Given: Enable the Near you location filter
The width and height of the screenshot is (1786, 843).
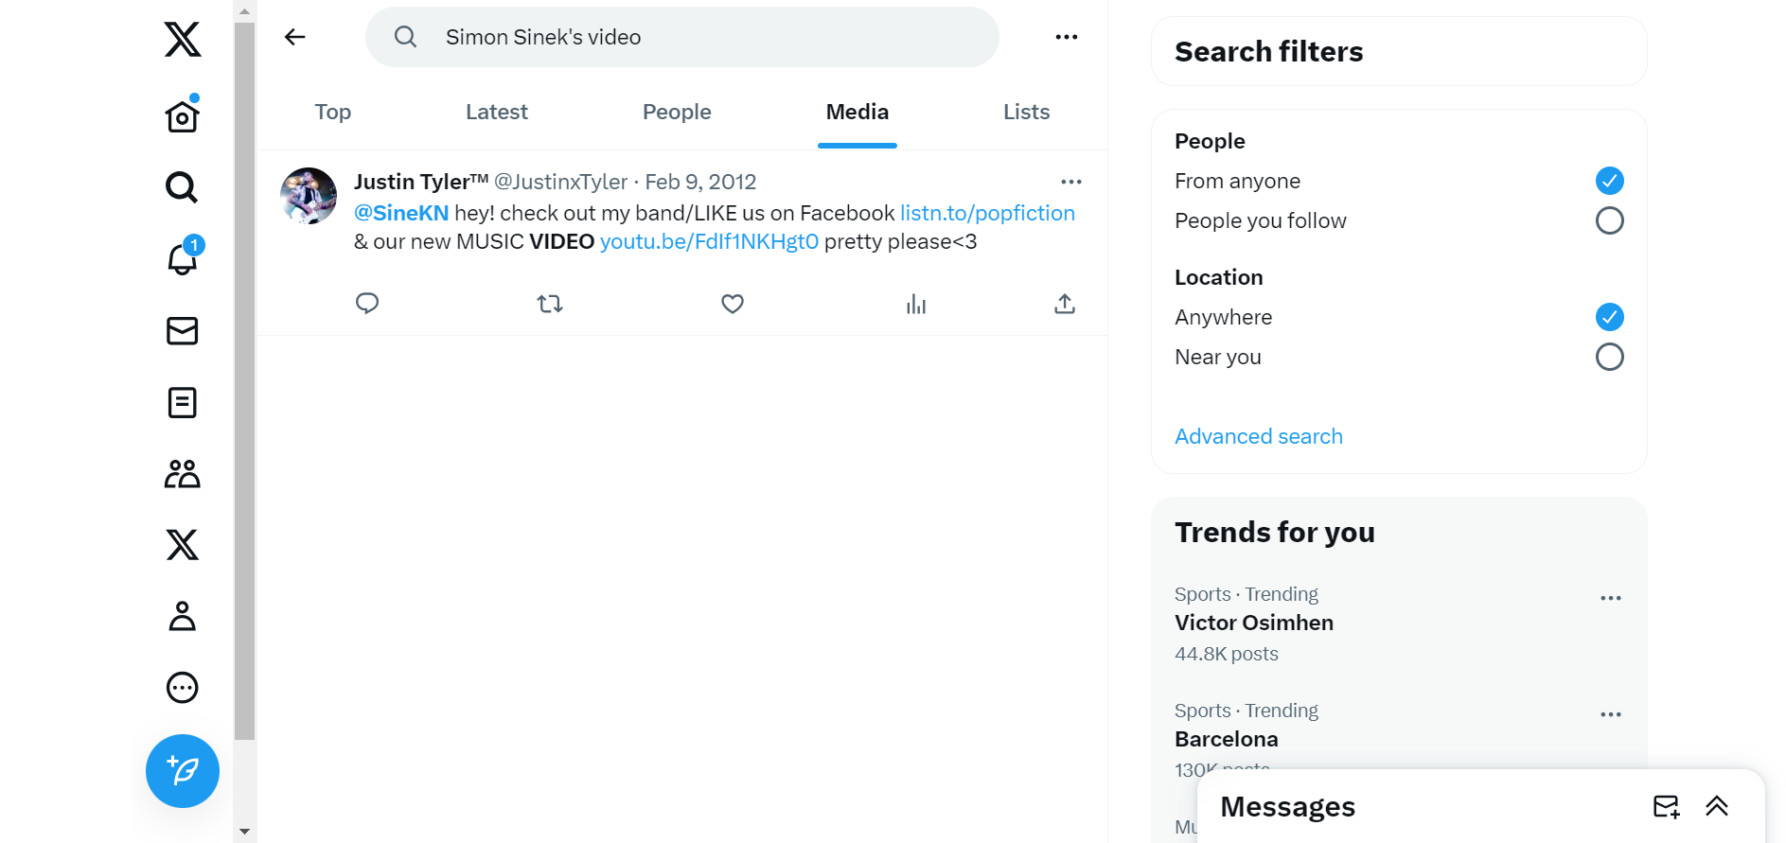Looking at the screenshot, I should pyautogui.click(x=1609, y=357).
